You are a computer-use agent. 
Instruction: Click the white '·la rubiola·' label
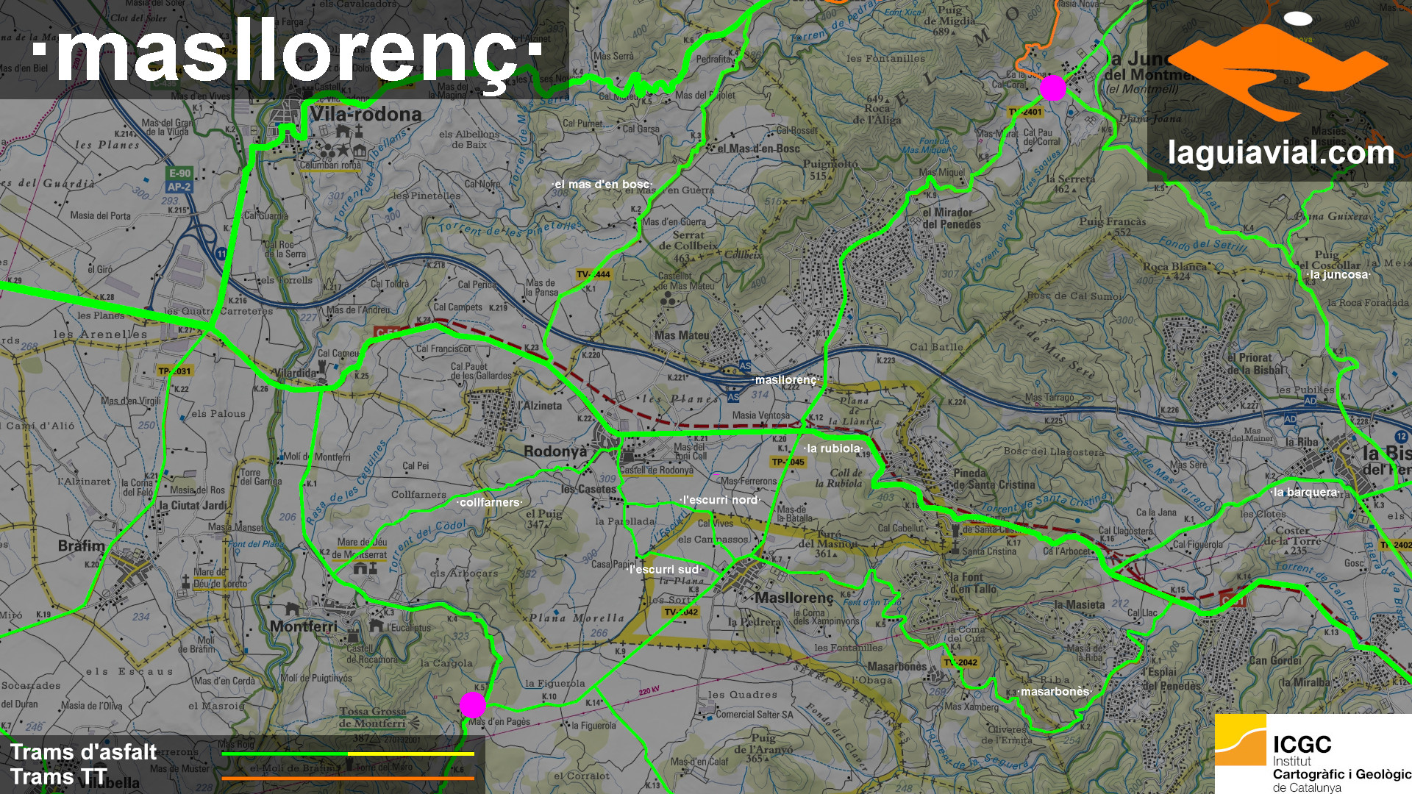[833, 448]
